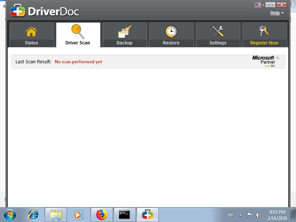Select the Driver Scan tab
The image size is (296, 222).
[x=78, y=35]
